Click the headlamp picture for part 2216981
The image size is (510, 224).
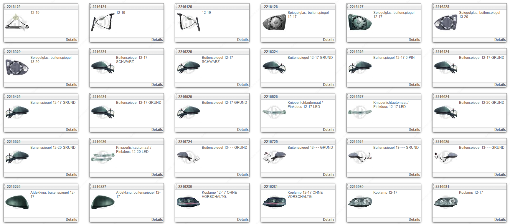point(445,202)
